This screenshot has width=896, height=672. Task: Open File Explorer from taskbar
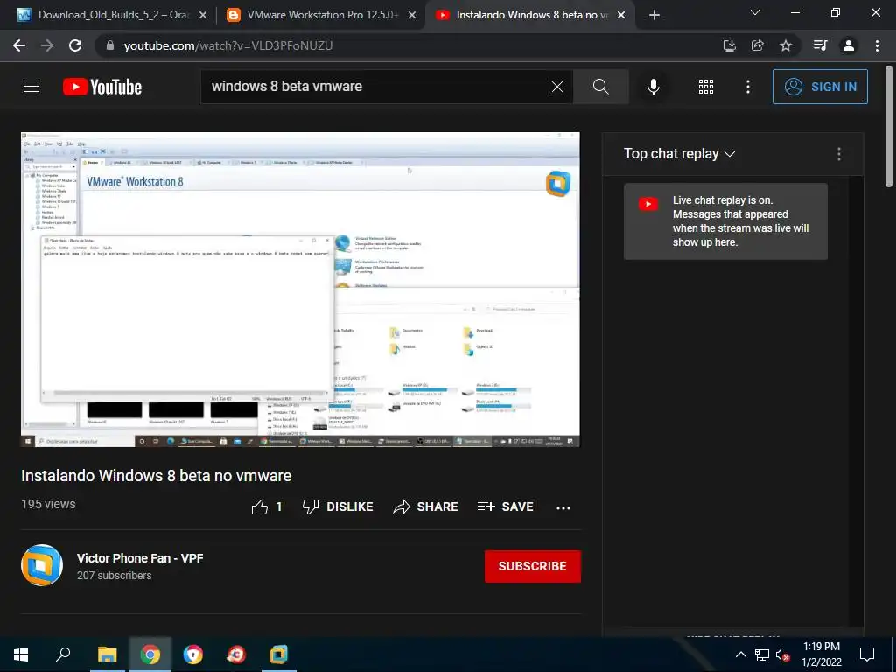tap(107, 654)
